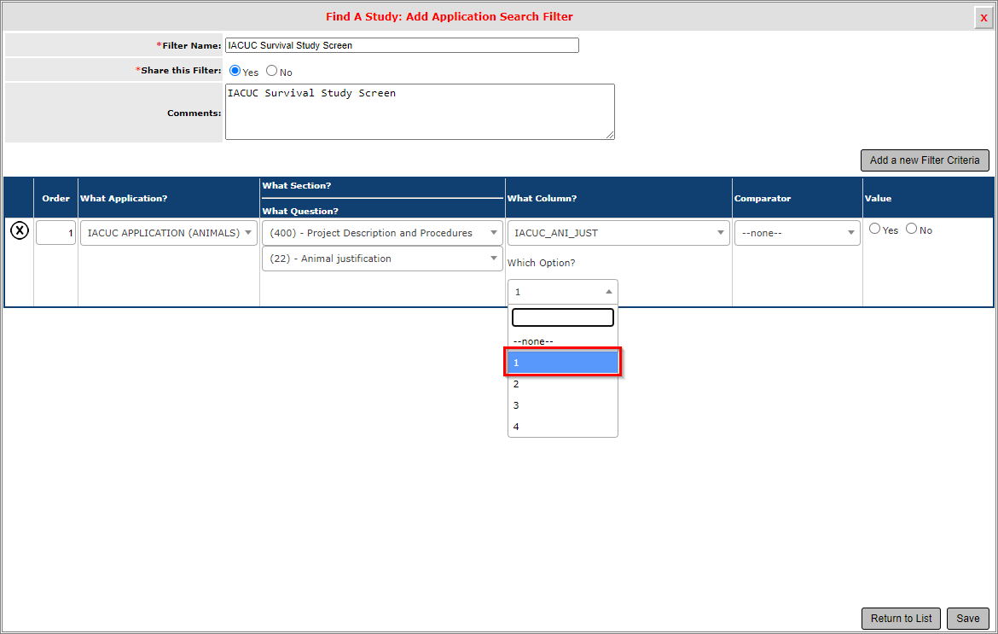The image size is (998, 634).
Task: Select No for Share this Filter
Action: coord(272,71)
